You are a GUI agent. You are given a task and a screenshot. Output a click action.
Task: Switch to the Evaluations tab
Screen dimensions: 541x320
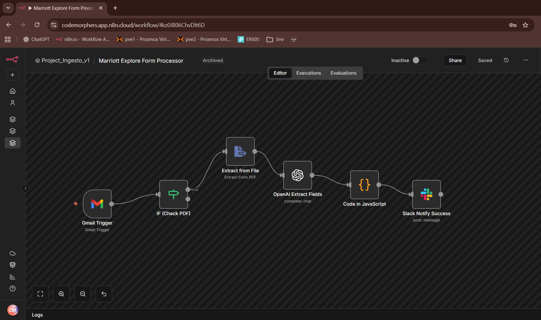pyautogui.click(x=343, y=73)
